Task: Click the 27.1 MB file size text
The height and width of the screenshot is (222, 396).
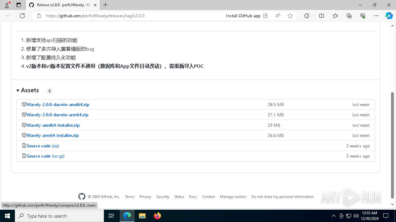Action: click(x=276, y=115)
